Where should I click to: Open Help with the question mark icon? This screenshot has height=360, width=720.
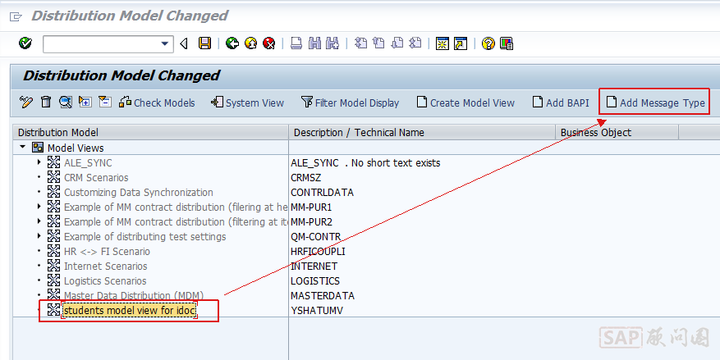[x=488, y=43]
